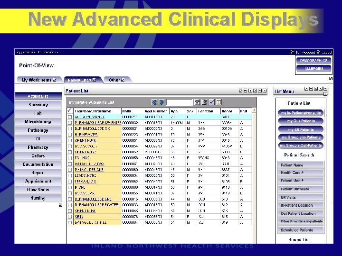Click the Allergies button

coord(313,68)
